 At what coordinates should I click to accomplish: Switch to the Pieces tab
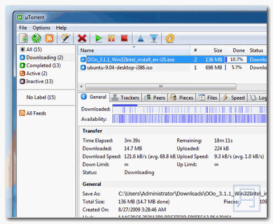(x=182, y=97)
